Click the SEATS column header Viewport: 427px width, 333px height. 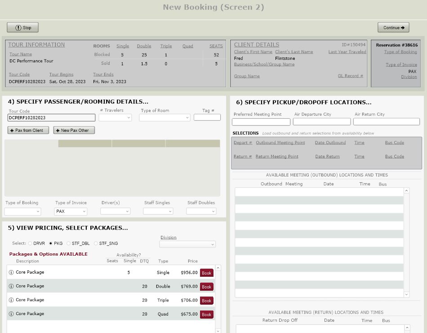pyautogui.click(x=216, y=46)
